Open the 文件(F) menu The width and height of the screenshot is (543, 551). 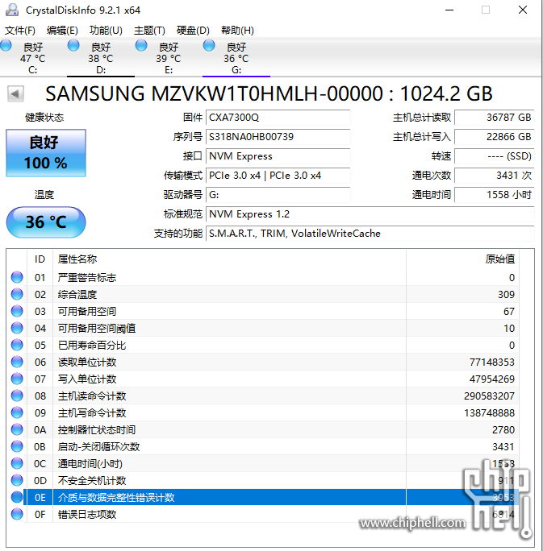tap(20, 31)
